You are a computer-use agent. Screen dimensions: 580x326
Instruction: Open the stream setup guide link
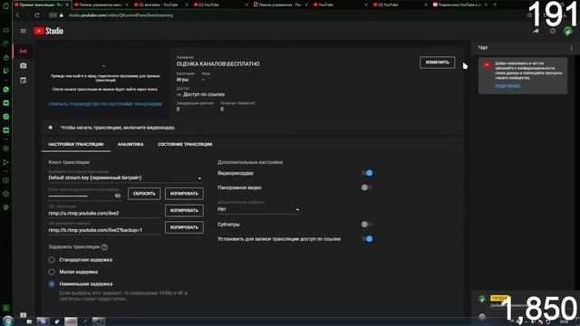105,104
